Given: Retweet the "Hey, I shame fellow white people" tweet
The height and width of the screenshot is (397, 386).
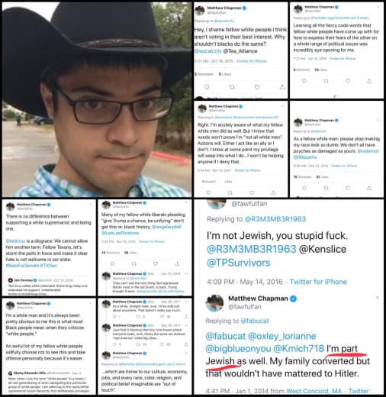Looking at the screenshot, I should click(232, 87).
